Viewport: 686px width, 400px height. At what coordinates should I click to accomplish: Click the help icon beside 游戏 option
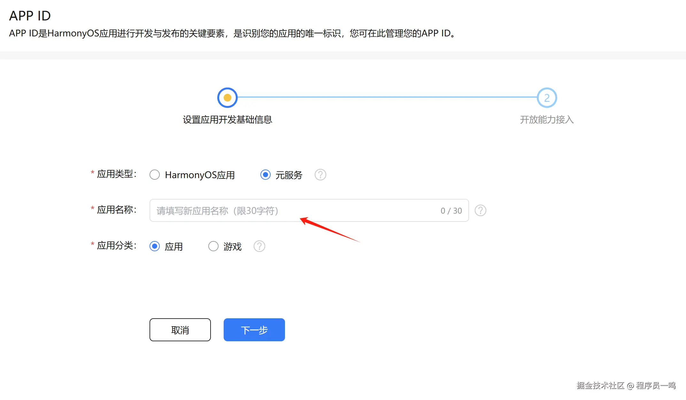tap(259, 246)
